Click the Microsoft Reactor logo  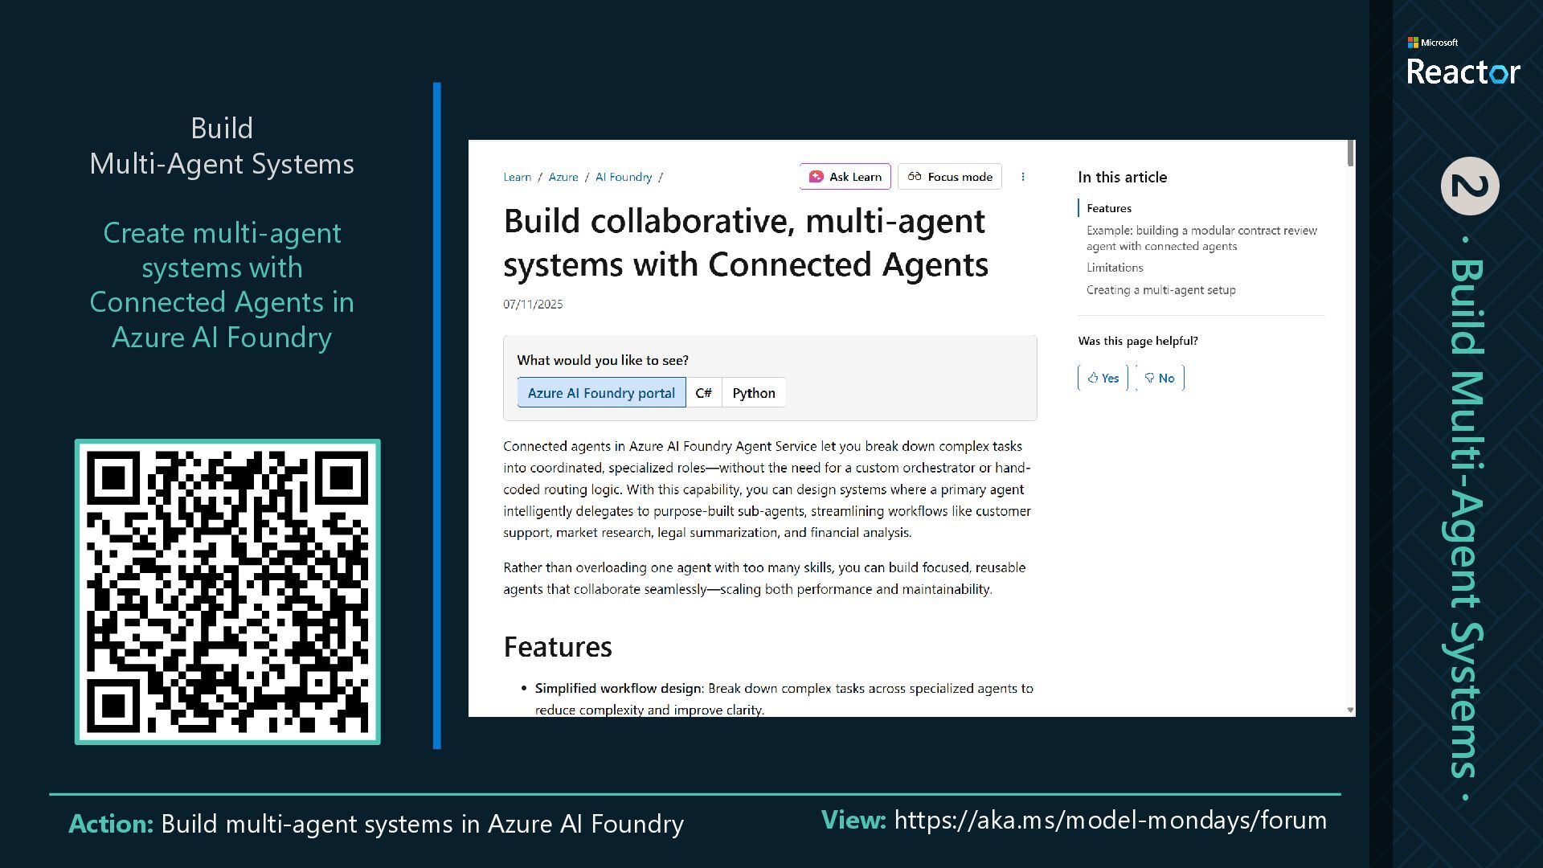pyautogui.click(x=1463, y=62)
